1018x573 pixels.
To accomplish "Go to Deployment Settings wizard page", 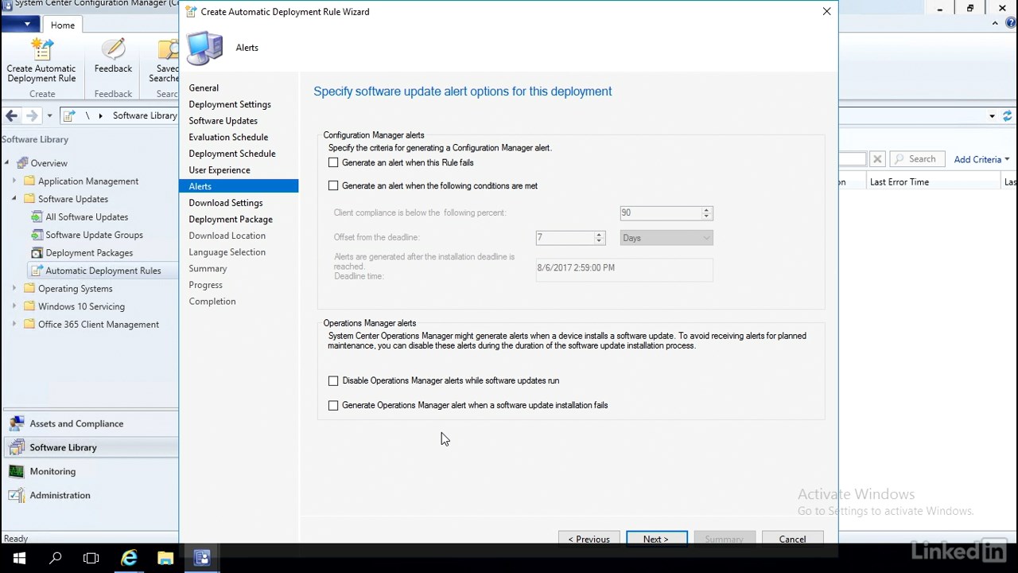I will click(230, 104).
